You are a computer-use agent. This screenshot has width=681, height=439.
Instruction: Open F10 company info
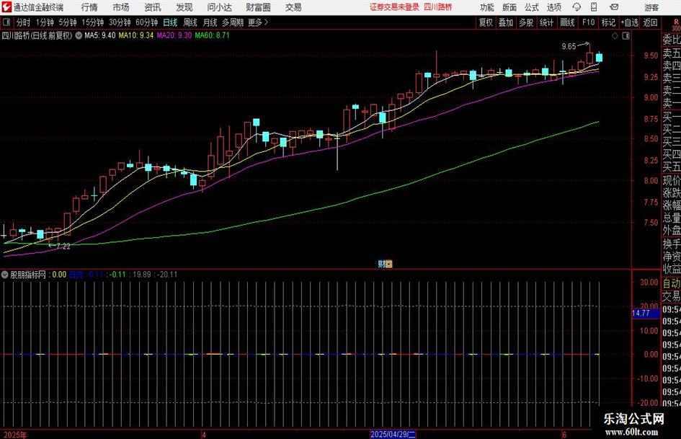pos(589,22)
